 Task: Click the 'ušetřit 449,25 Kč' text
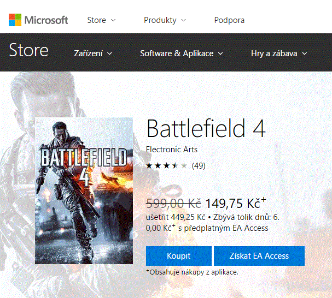pos(176,217)
